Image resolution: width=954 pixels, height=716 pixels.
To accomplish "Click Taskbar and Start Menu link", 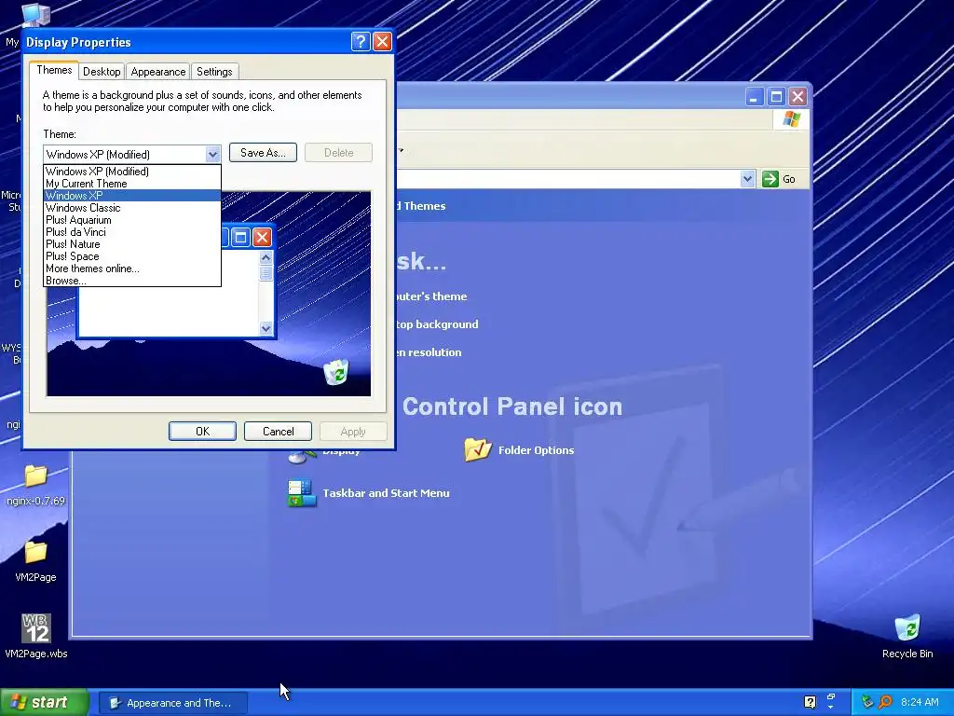I will click(387, 493).
